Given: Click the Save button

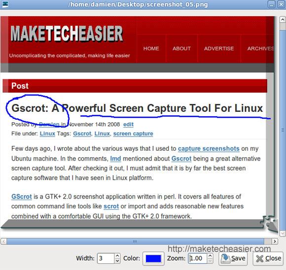Looking at the screenshot, I should tap(233, 258).
